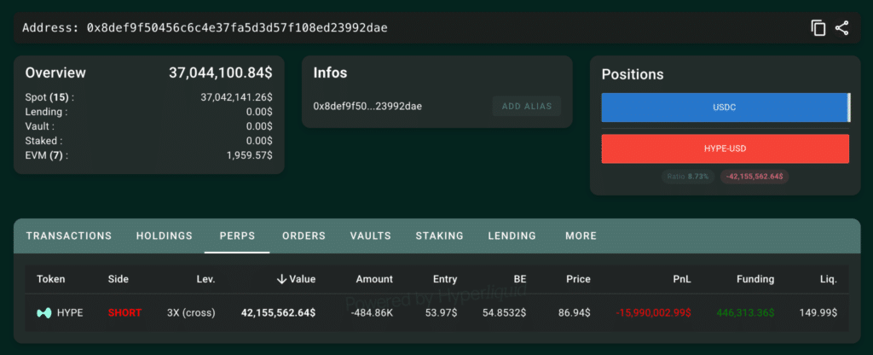Click the 3X (cross) leverage cell
Image resolution: width=873 pixels, height=355 pixels.
(x=191, y=312)
